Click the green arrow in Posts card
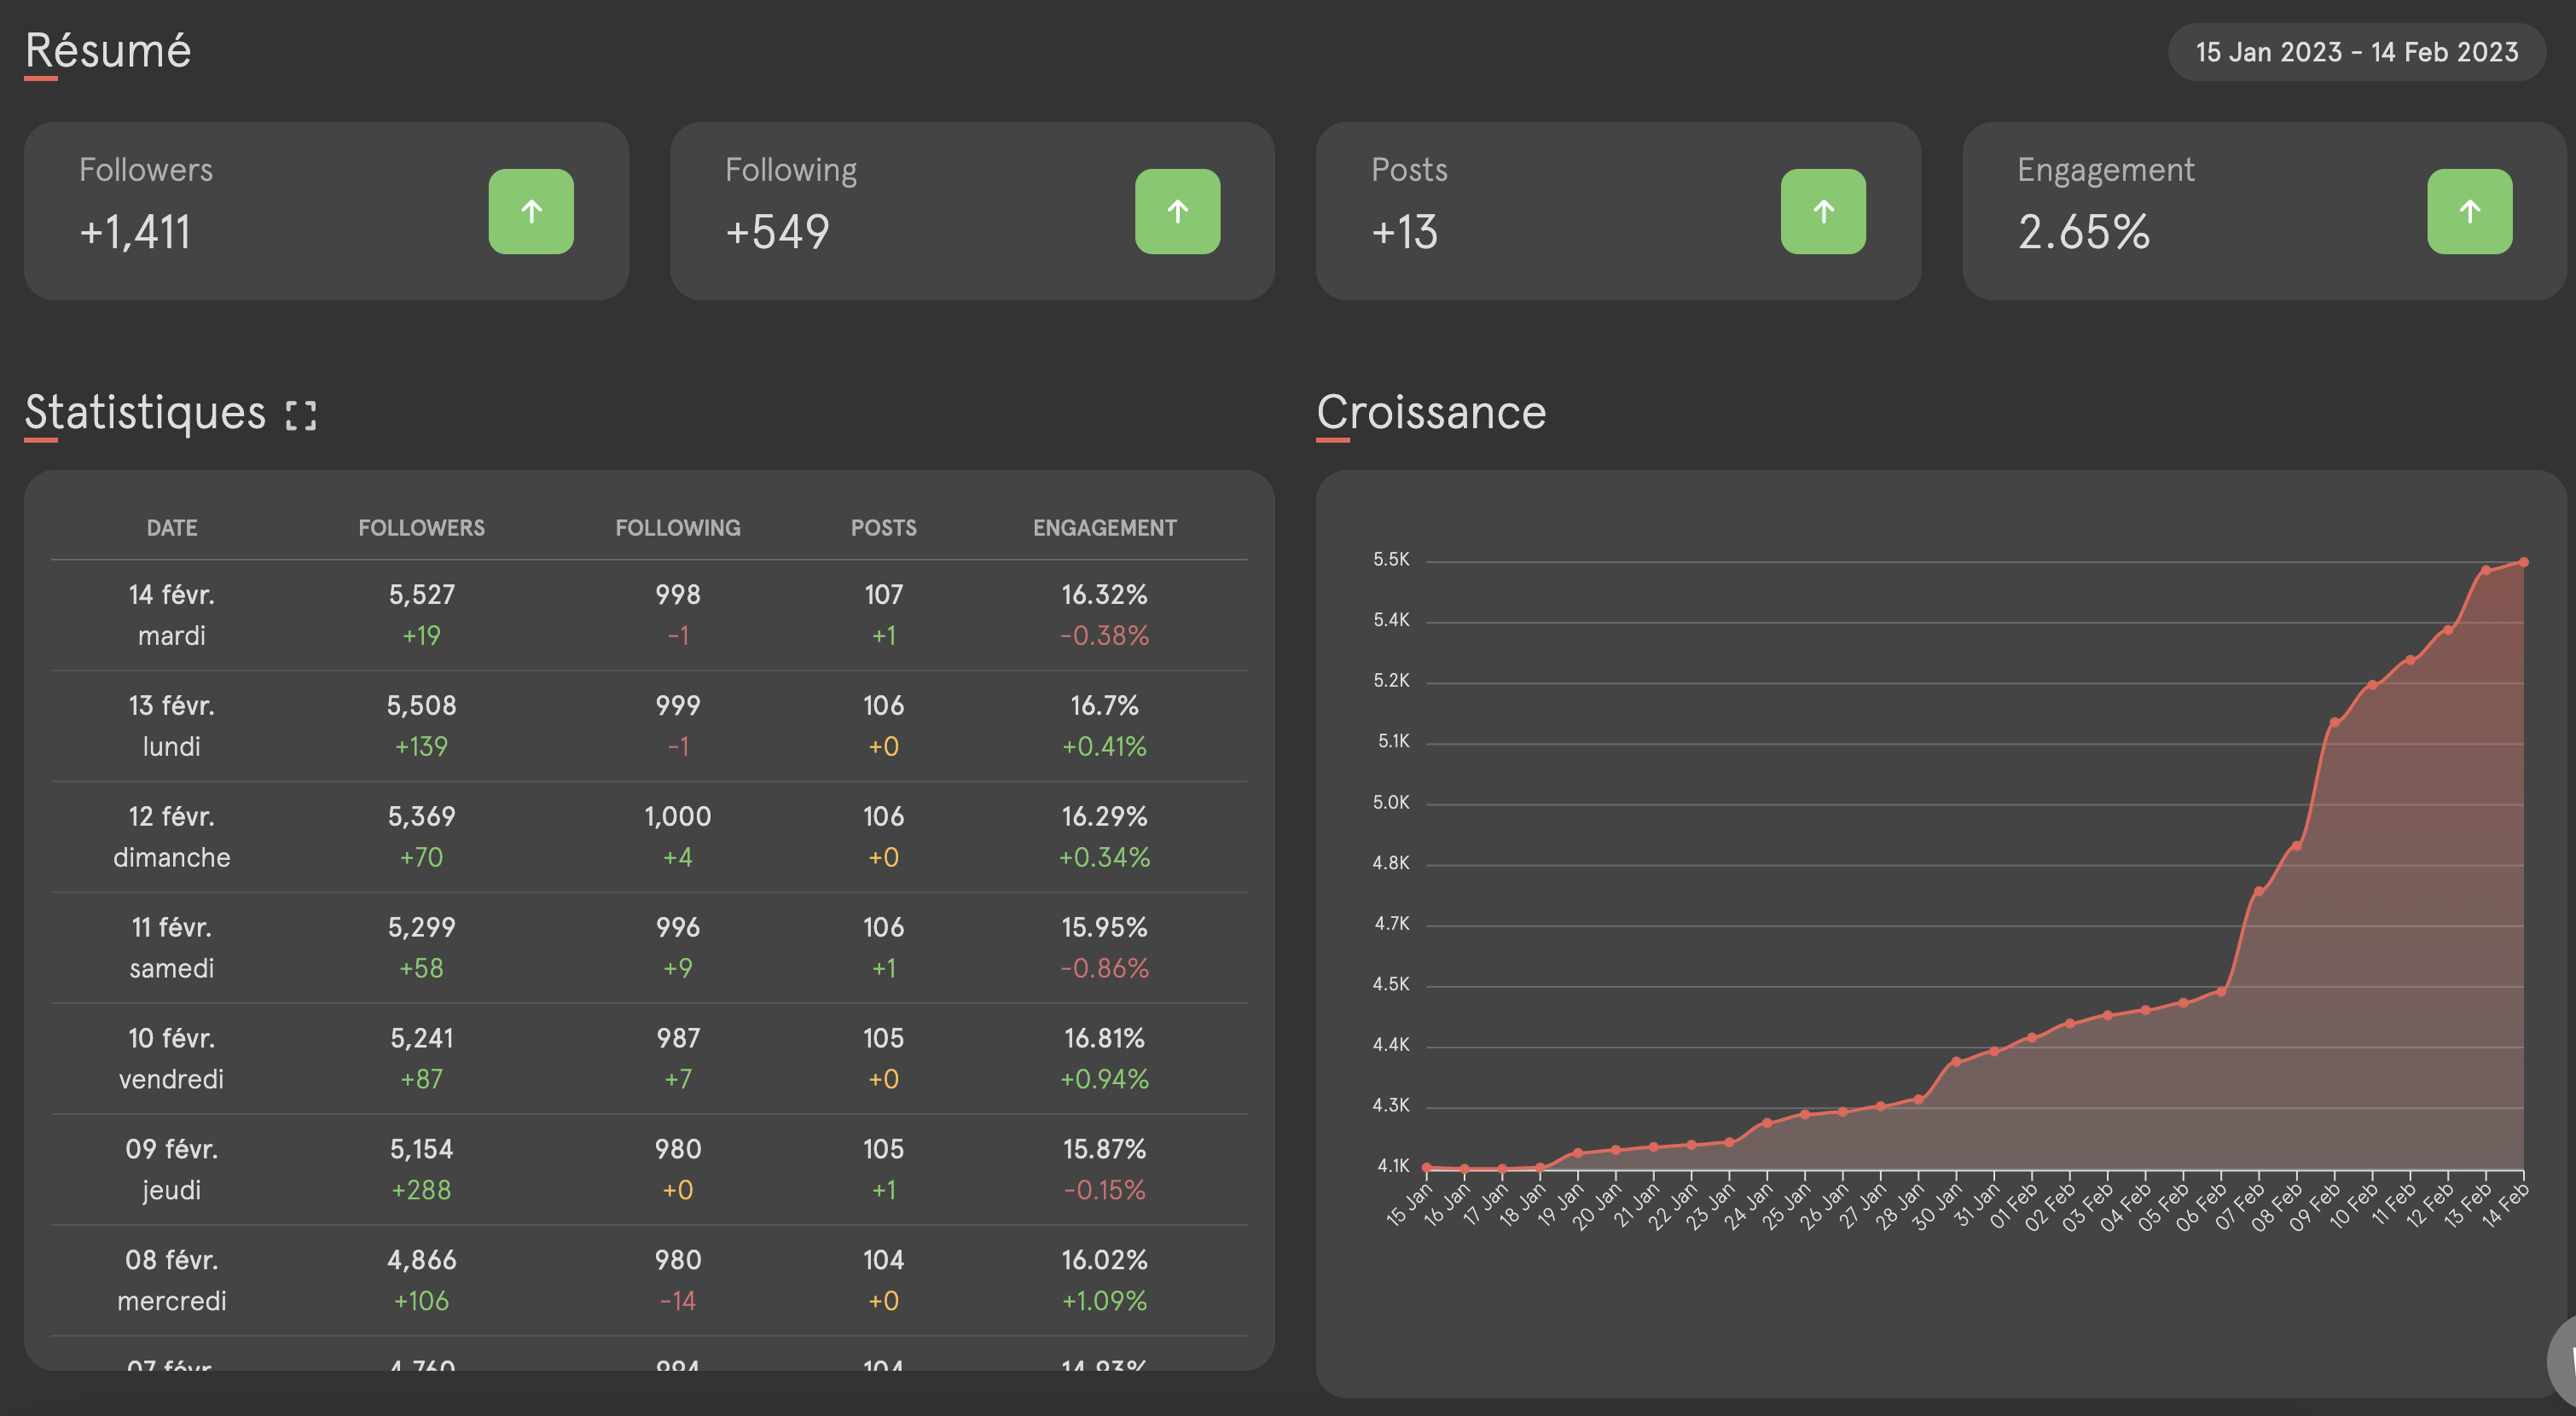Viewport: 2576px width, 1416px height. (x=1823, y=211)
